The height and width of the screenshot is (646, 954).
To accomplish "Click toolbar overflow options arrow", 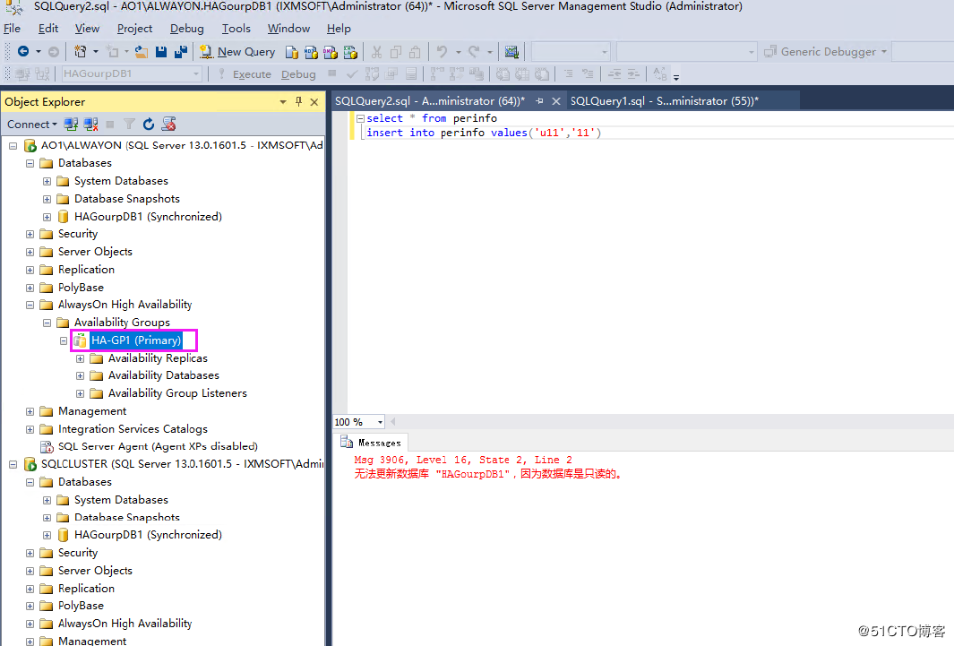I will point(676,76).
